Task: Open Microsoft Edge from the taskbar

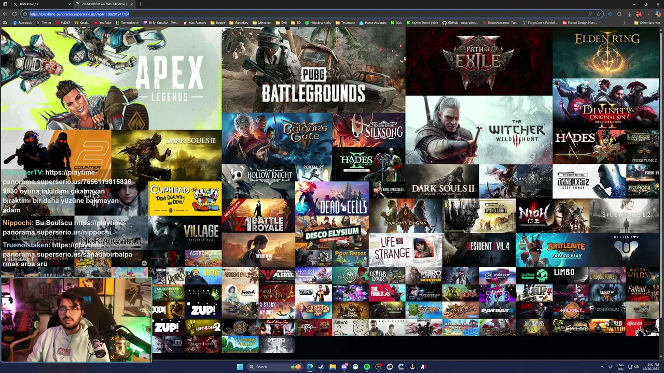Action: click(x=310, y=367)
